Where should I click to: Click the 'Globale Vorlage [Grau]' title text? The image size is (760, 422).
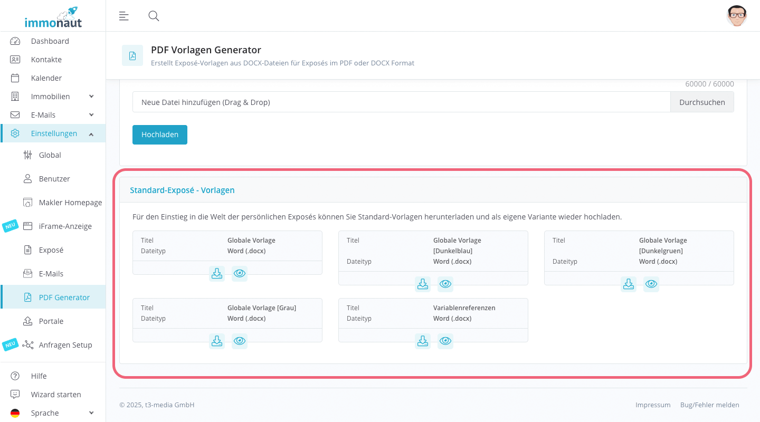pos(262,308)
